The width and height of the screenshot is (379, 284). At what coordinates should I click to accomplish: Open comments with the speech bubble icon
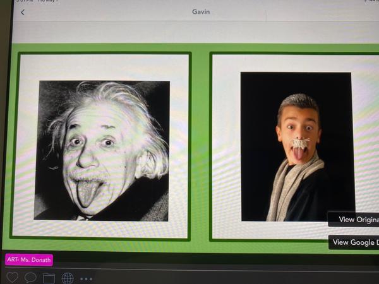tap(30, 278)
